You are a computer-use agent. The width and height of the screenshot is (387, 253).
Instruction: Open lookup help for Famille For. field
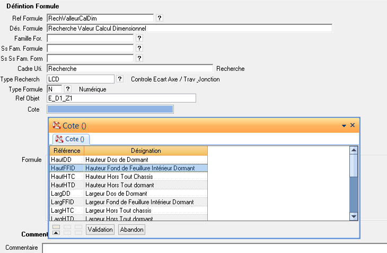click(139, 39)
